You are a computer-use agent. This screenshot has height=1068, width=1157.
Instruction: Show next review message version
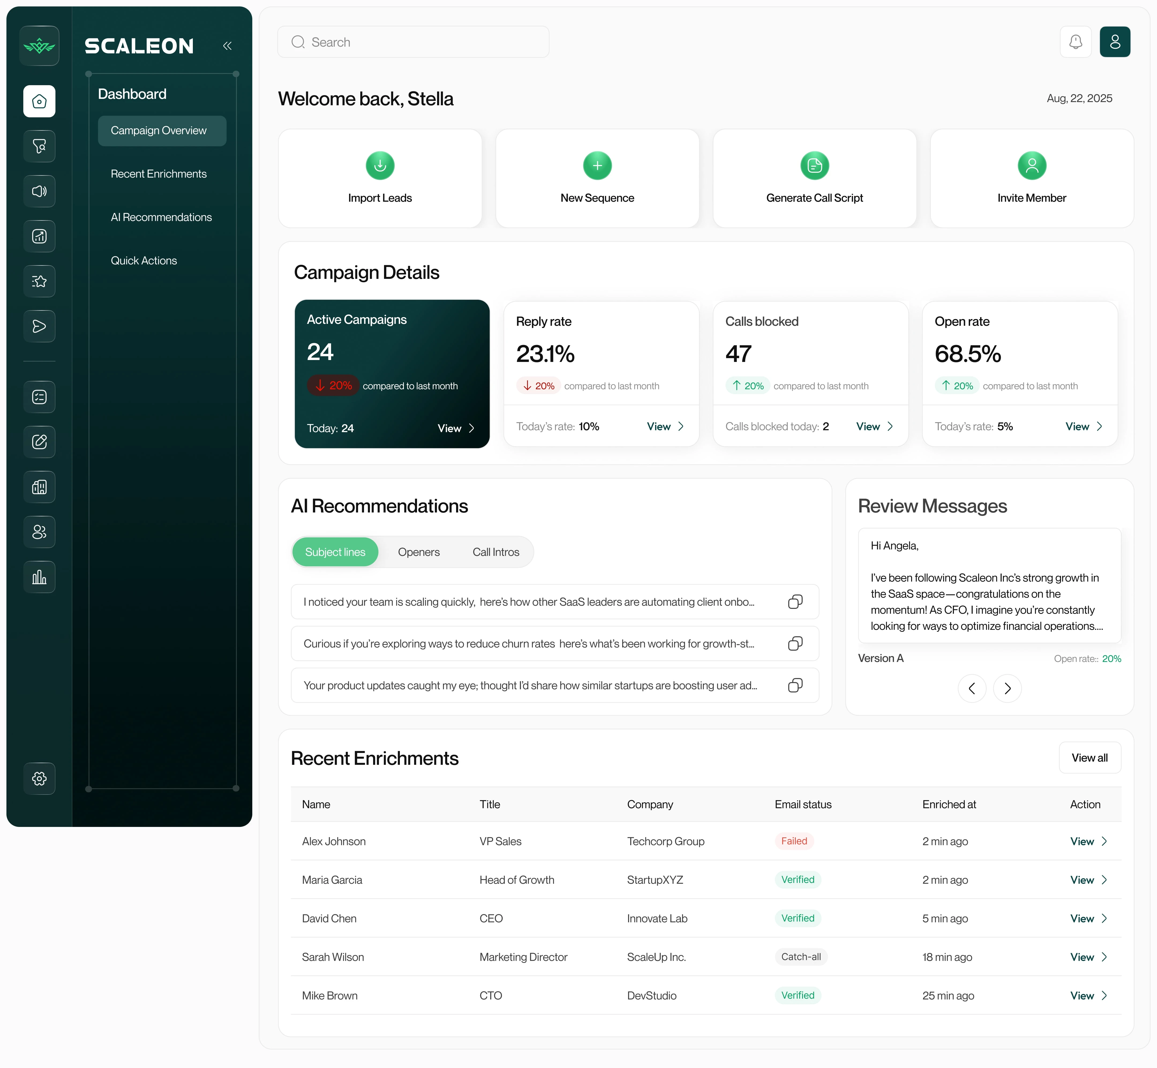[x=1007, y=688]
